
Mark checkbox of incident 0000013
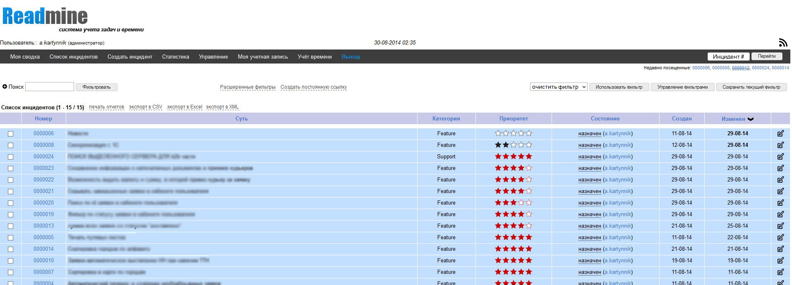[x=11, y=226]
